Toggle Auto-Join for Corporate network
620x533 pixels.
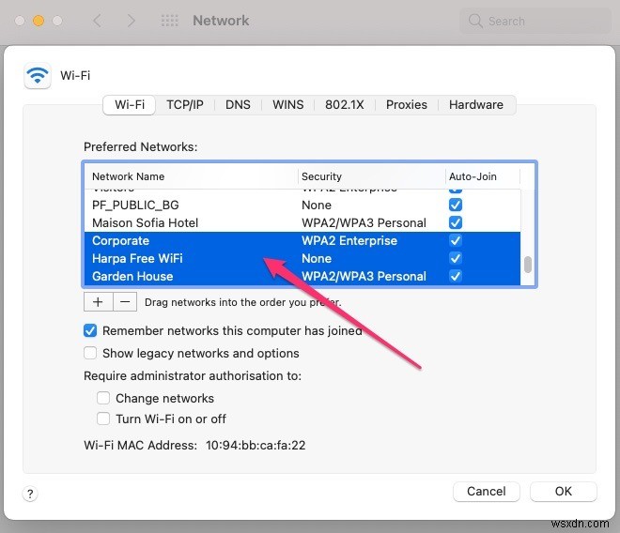click(456, 240)
